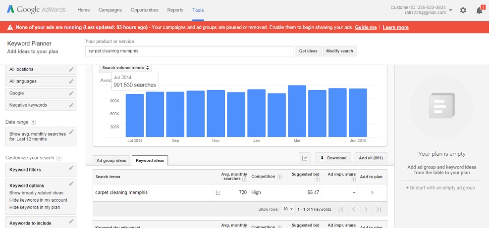This screenshot has width=489, height=228.
Task: Open the settings gear menu
Action: [x=463, y=10]
